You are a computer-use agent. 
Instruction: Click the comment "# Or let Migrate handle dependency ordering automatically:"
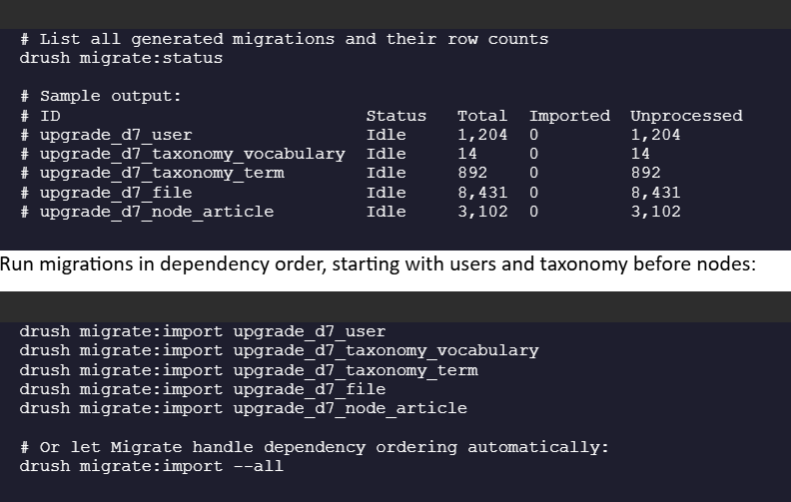point(315,447)
